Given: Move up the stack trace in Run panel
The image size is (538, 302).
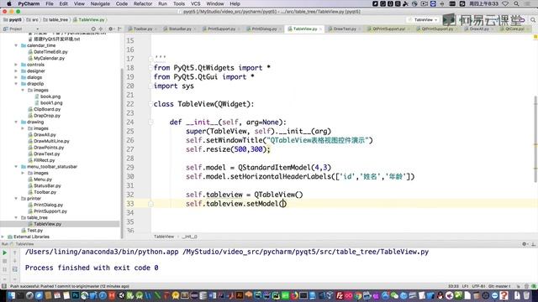Looking at the screenshot, I should coord(15,253).
